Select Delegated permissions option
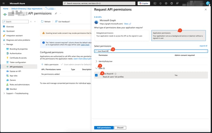Viewport: 212px width, 133px height. point(122,34)
